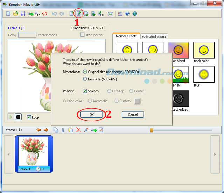Click the import page with green down-arrow icon

(86, 14)
